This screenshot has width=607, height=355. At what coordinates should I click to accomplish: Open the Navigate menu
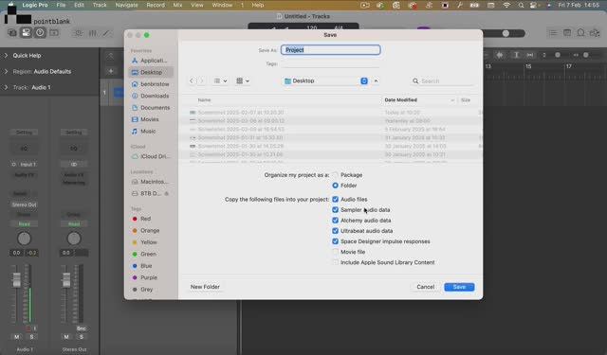(126, 5)
